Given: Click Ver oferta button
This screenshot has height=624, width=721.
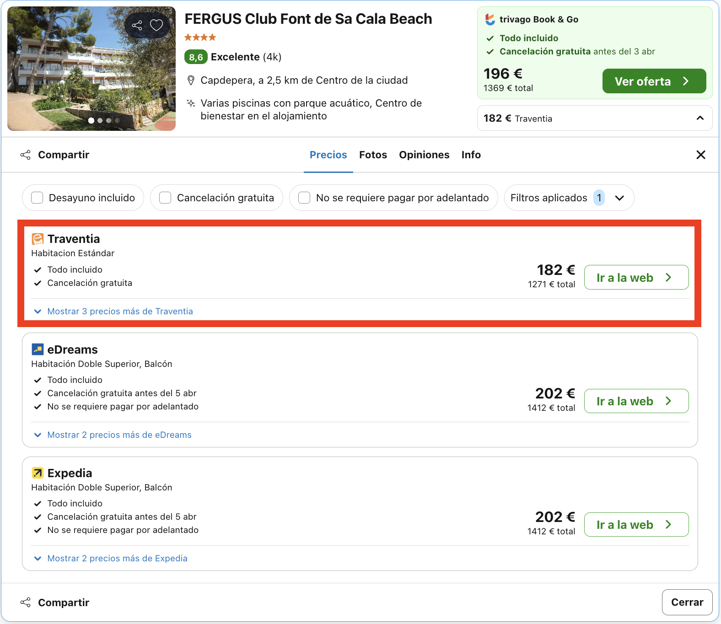Looking at the screenshot, I should click(654, 81).
